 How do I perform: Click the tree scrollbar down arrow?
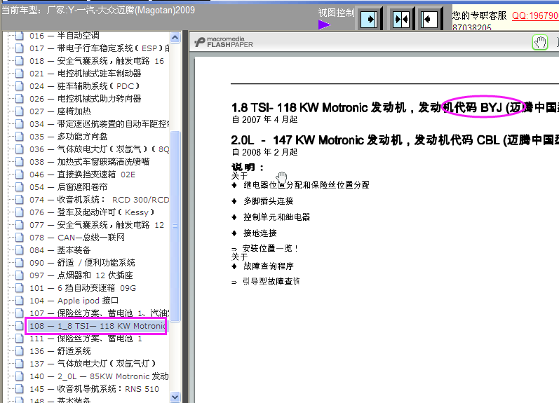tap(175, 397)
